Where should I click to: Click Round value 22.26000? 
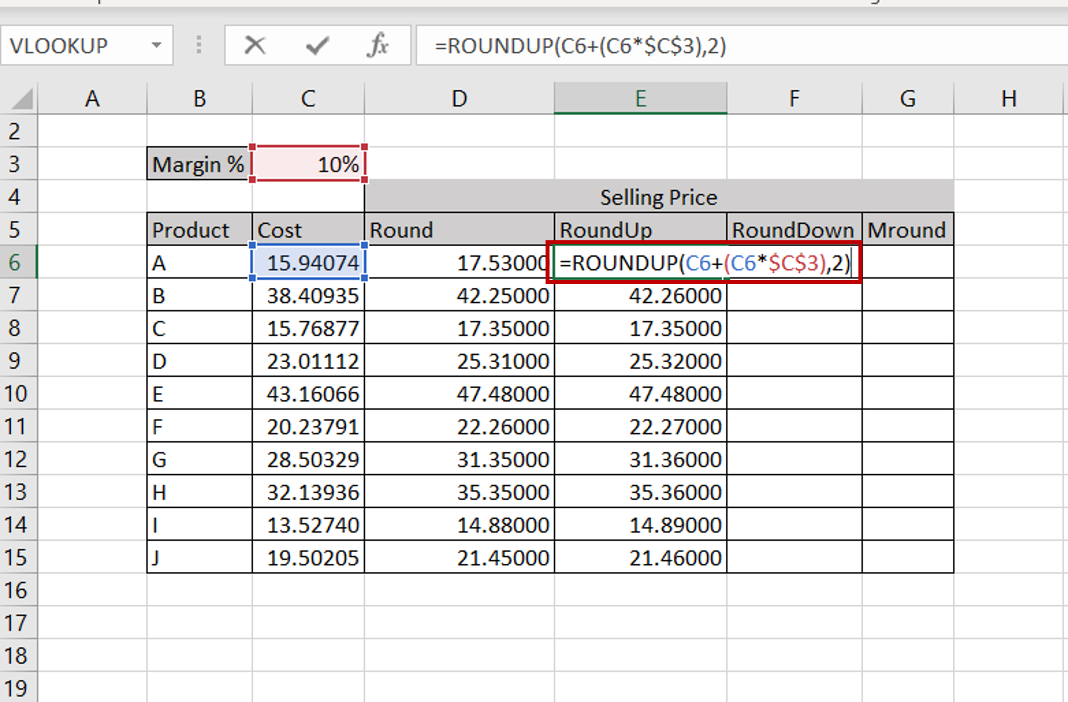pyautogui.click(x=459, y=426)
